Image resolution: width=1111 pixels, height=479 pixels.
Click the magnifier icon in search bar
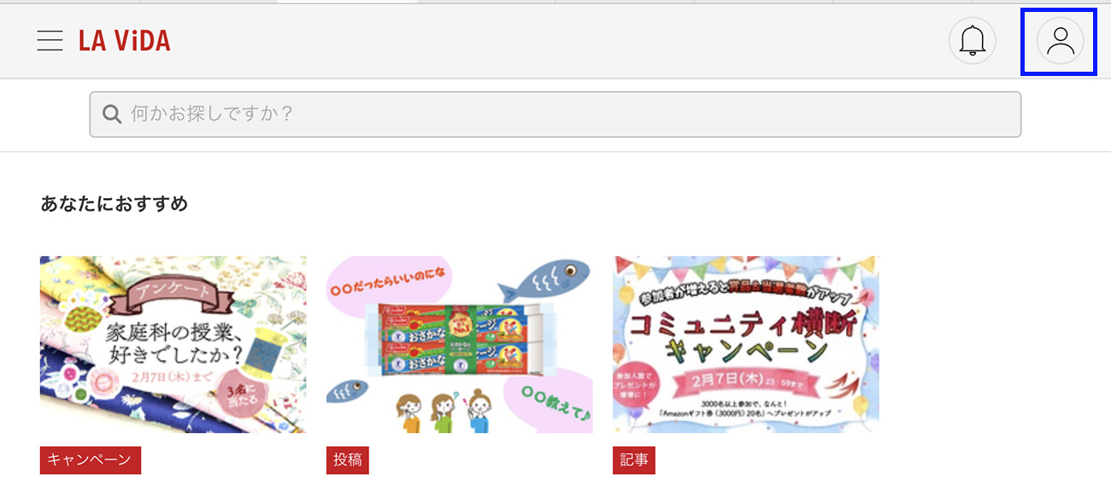coord(112,114)
